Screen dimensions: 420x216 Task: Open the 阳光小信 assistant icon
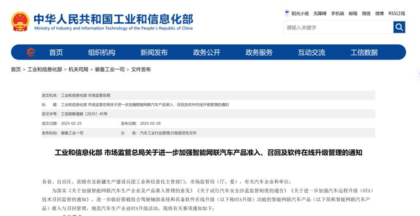(x=287, y=14)
